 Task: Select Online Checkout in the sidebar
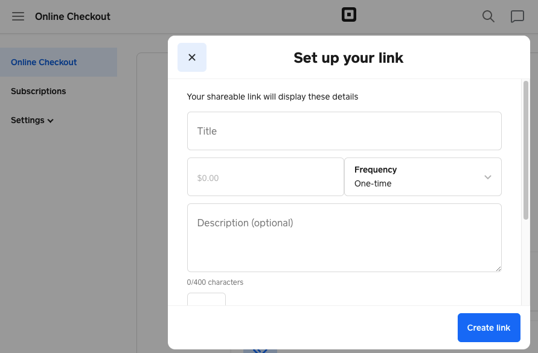pos(44,62)
